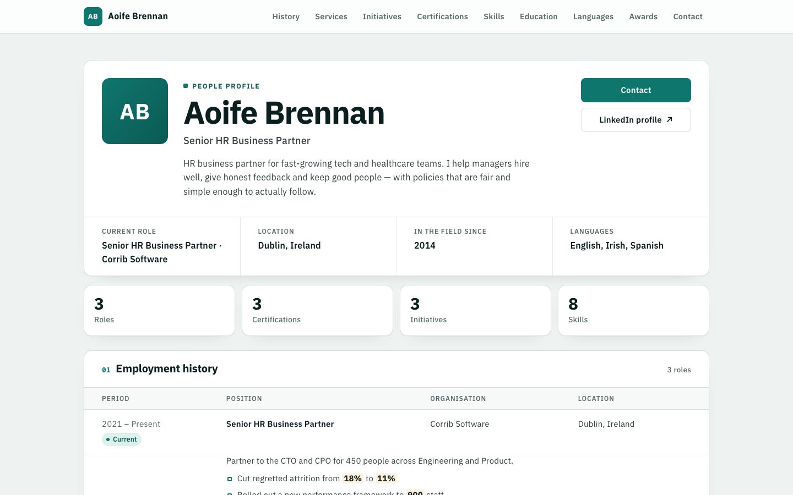Image resolution: width=793 pixels, height=495 pixels.
Task: Click the Location column header in table
Action: click(x=596, y=399)
